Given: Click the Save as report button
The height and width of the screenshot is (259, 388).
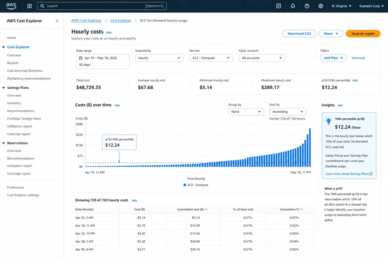Looking at the screenshot, I should [x=363, y=33].
